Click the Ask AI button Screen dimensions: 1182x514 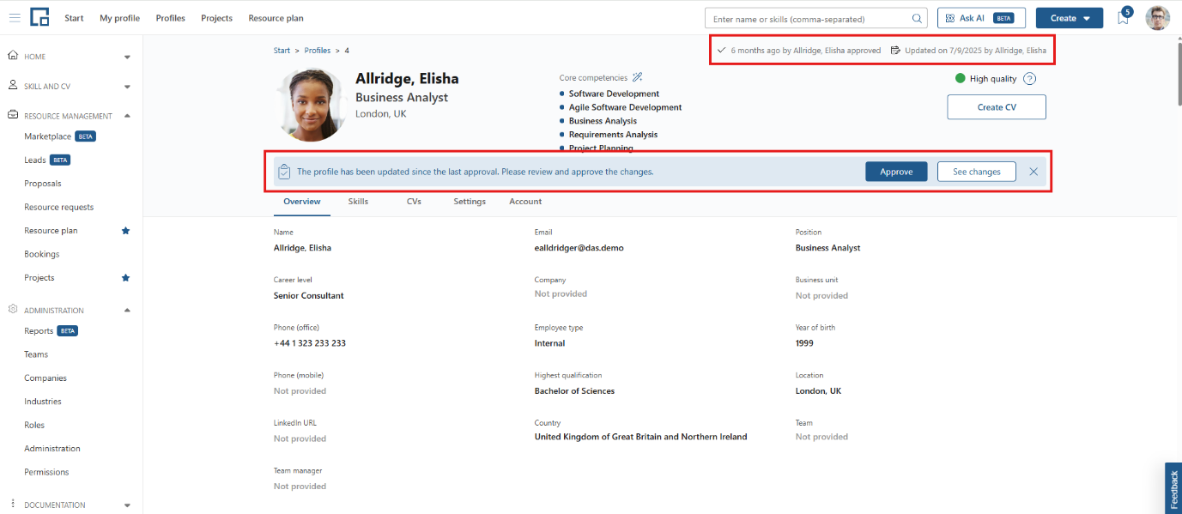tap(981, 18)
